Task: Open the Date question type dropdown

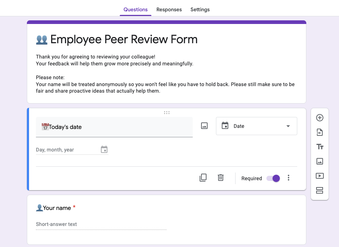Action: pyautogui.click(x=256, y=126)
